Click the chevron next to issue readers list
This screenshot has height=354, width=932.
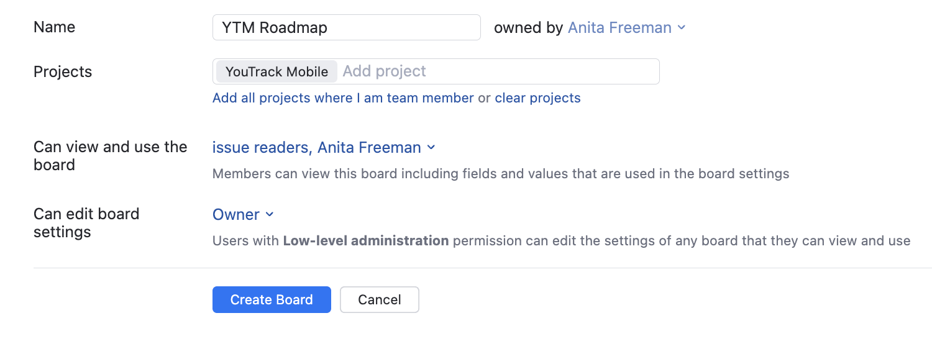[x=432, y=147]
